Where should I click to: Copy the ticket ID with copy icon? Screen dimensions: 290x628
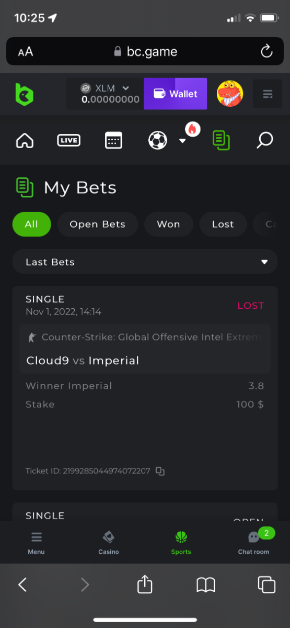(160, 471)
